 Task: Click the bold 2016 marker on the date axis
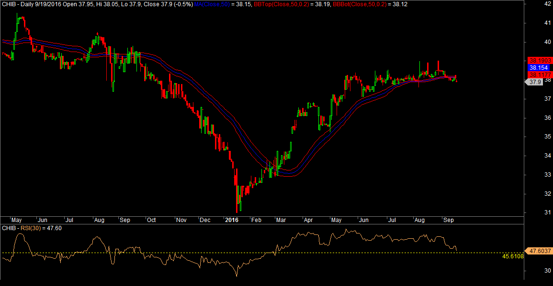click(x=233, y=220)
